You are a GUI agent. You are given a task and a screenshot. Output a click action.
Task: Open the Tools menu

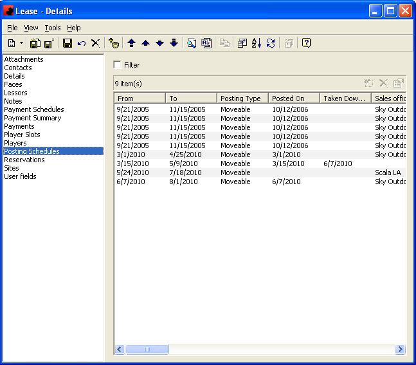(x=53, y=28)
